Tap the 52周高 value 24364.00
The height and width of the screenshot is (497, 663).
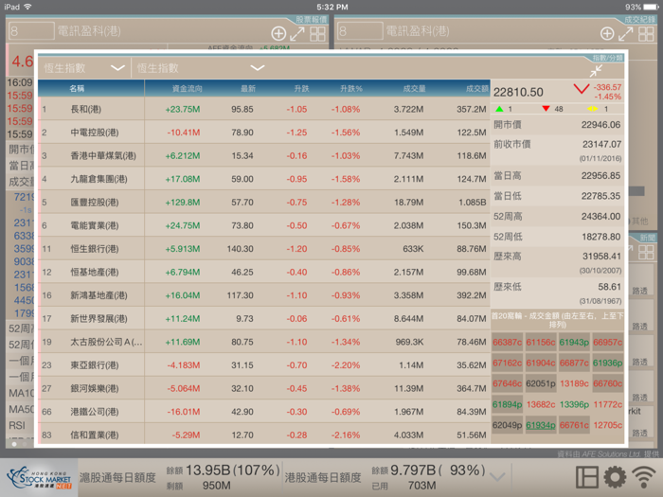tap(600, 217)
